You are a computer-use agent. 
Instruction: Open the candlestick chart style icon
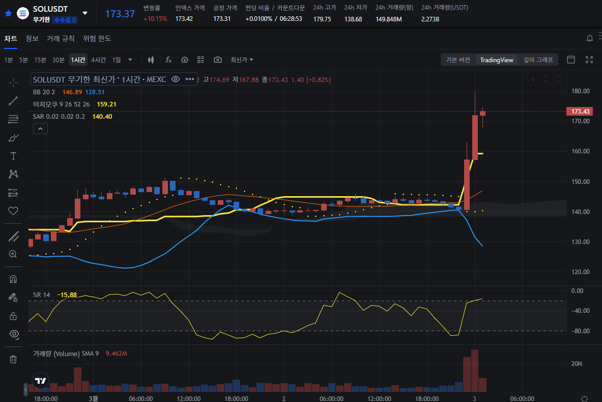151,60
